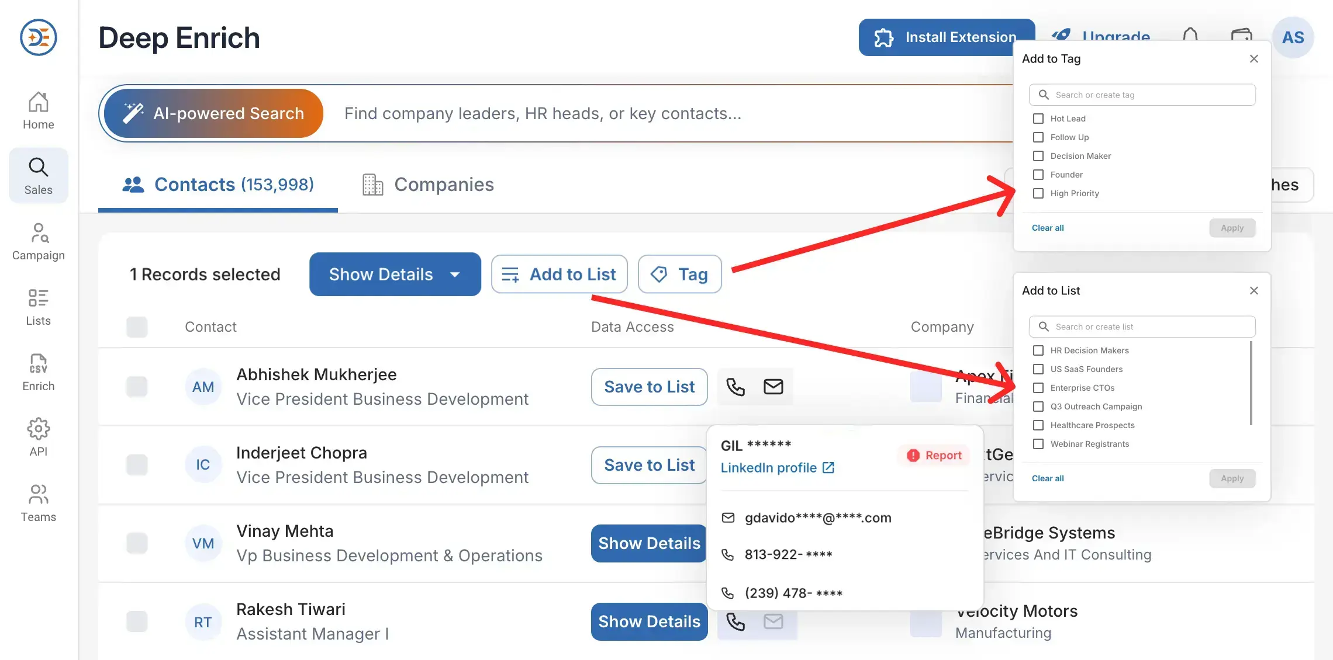Image resolution: width=1333 pixels, height=660 pixels.
Task: Save Abhishek Mukherjee to a list
Action: pos(650,387)
